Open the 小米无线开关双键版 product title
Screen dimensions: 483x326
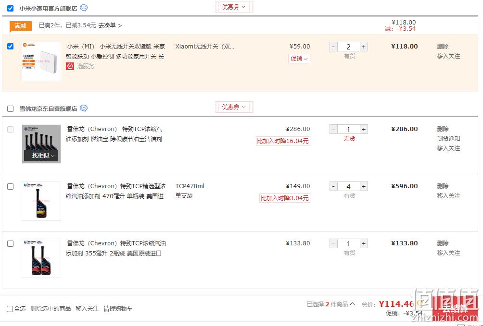coord(116,51)
